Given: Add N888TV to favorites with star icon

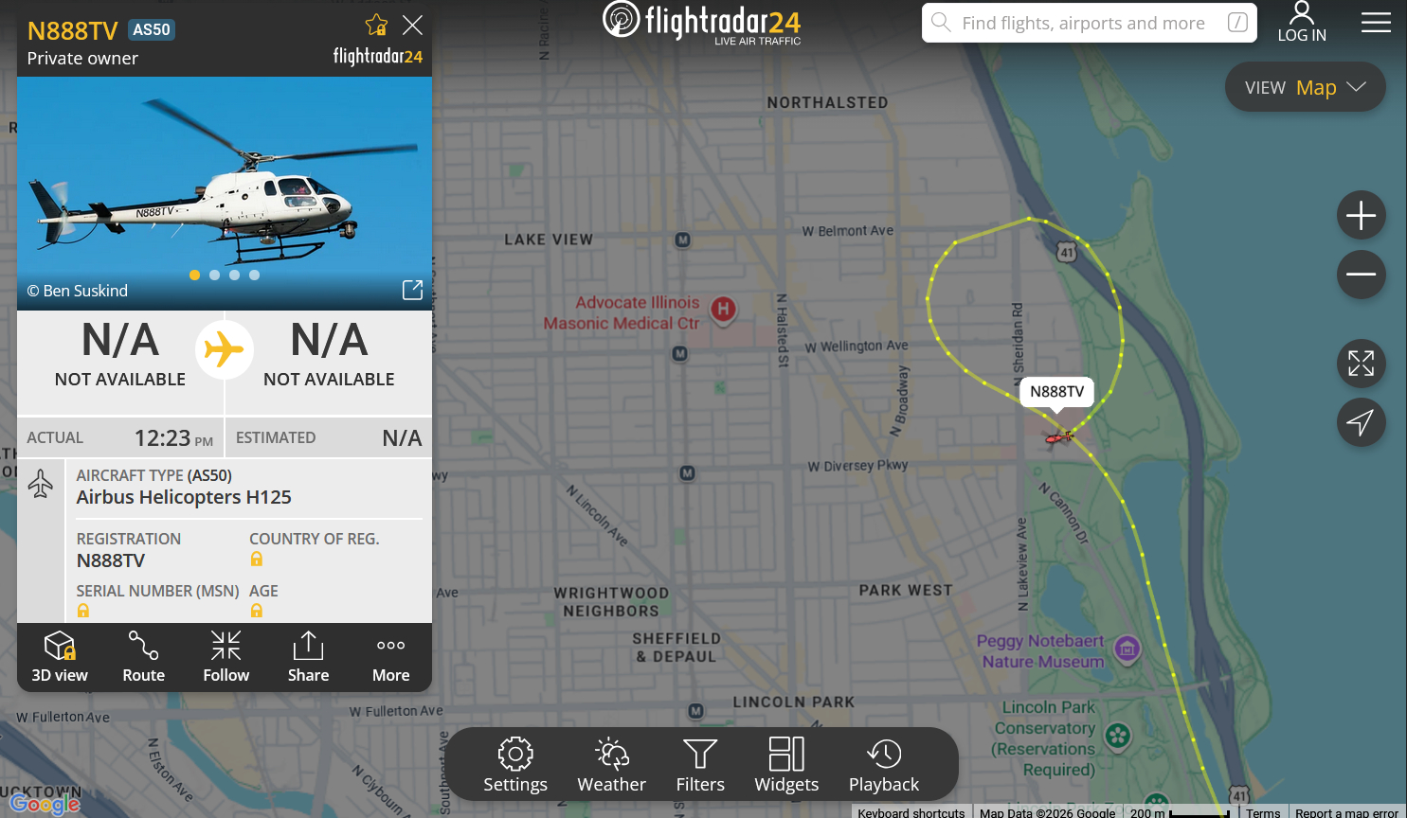Looking at the screenshot, I should (376, 25).
